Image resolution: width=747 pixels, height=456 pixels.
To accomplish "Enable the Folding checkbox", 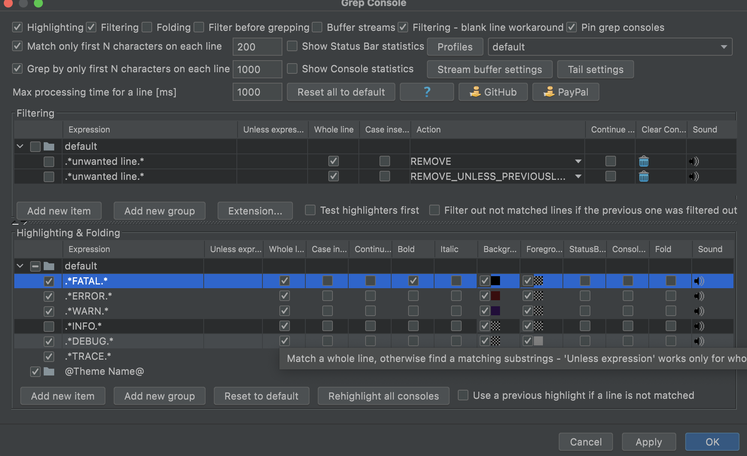I will (147, 27).
